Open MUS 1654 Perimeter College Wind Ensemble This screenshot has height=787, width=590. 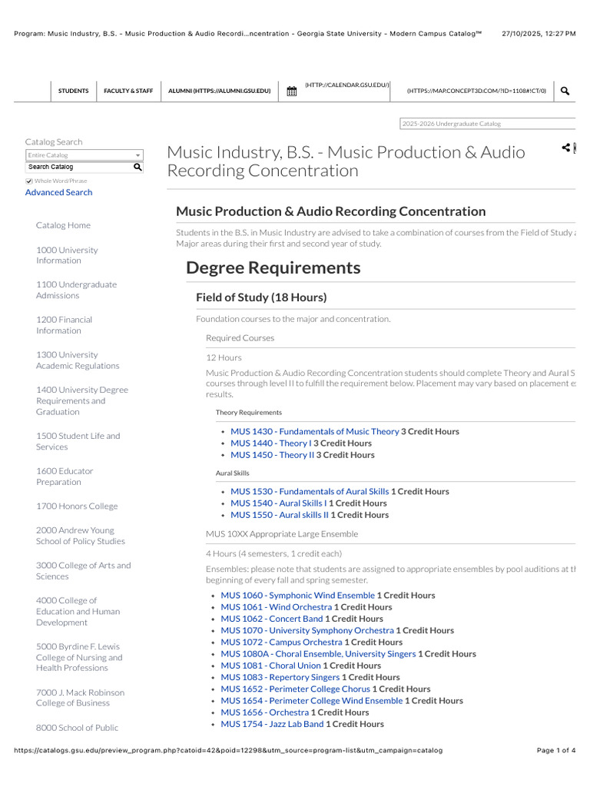point(312,701)
